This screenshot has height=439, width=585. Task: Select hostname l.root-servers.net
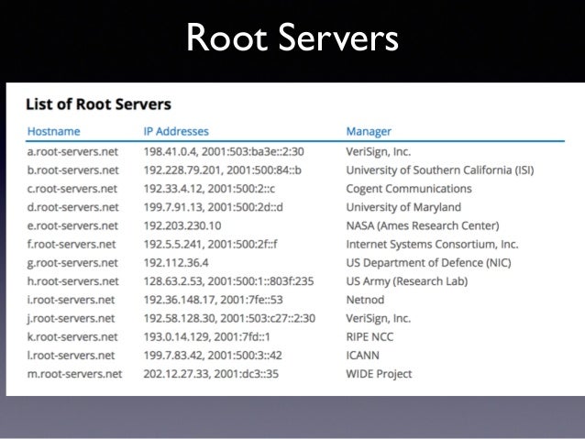(x=71, y=356)
